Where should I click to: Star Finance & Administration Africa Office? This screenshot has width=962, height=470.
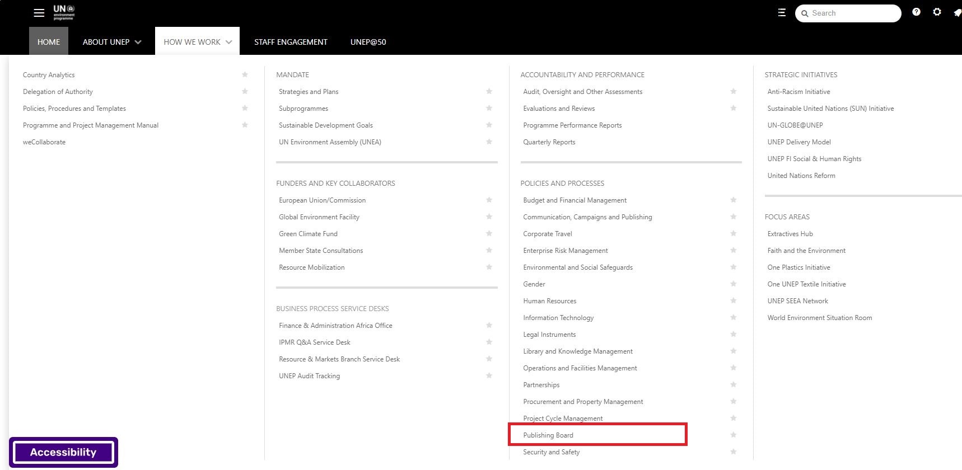[489, 325]
